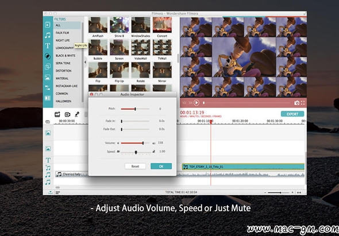Open the Music library sidebar icon
339x236 pixels.
[x=48, y=35]
